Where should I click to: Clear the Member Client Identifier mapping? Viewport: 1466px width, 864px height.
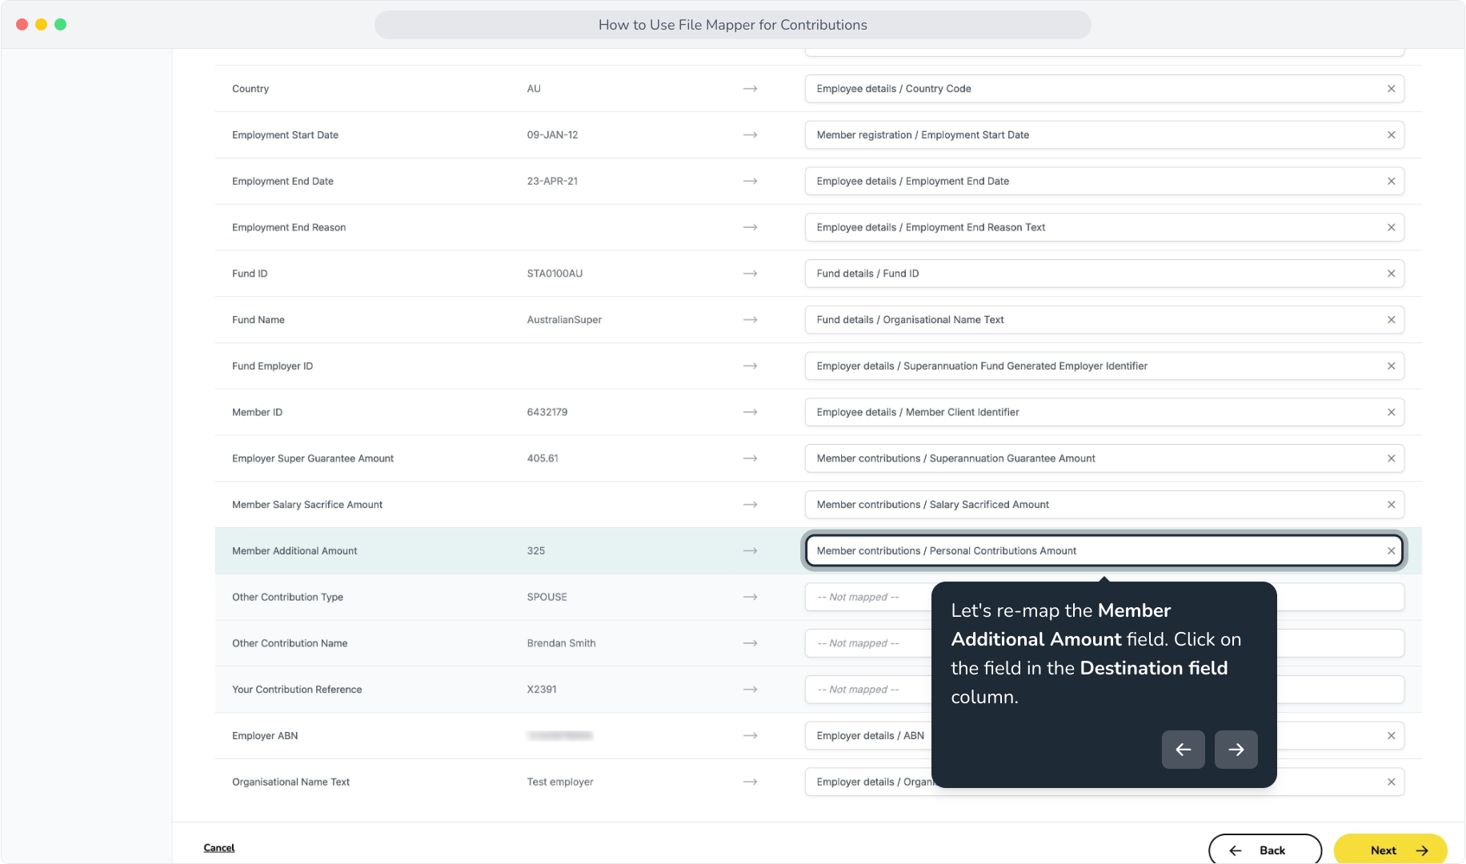point(1391,412)
